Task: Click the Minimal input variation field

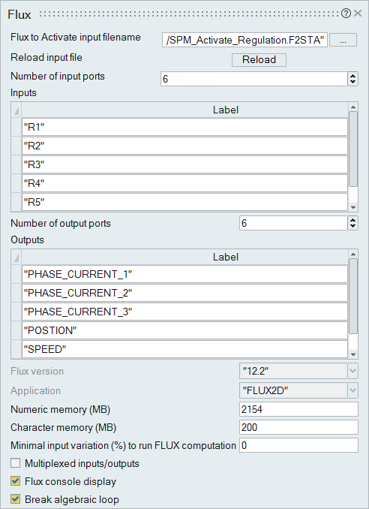Action: tap(298, 445)
